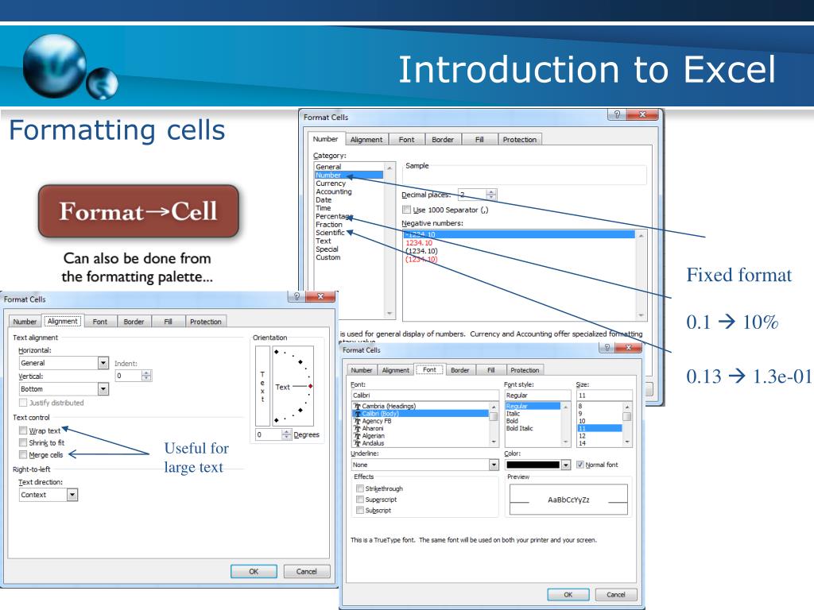Choose Fraction in the Category list
The height and width of the screenshot is (610, 814).
tap(329, 225)
